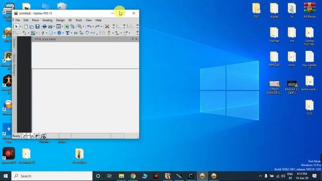Click the plotter icon next to Print
Screen dimensions: 322x181
[50, 27]
